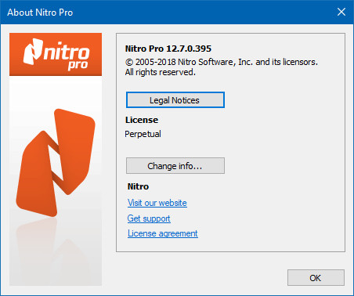Click the bold Nitro heading above links

tap(138, 186)
